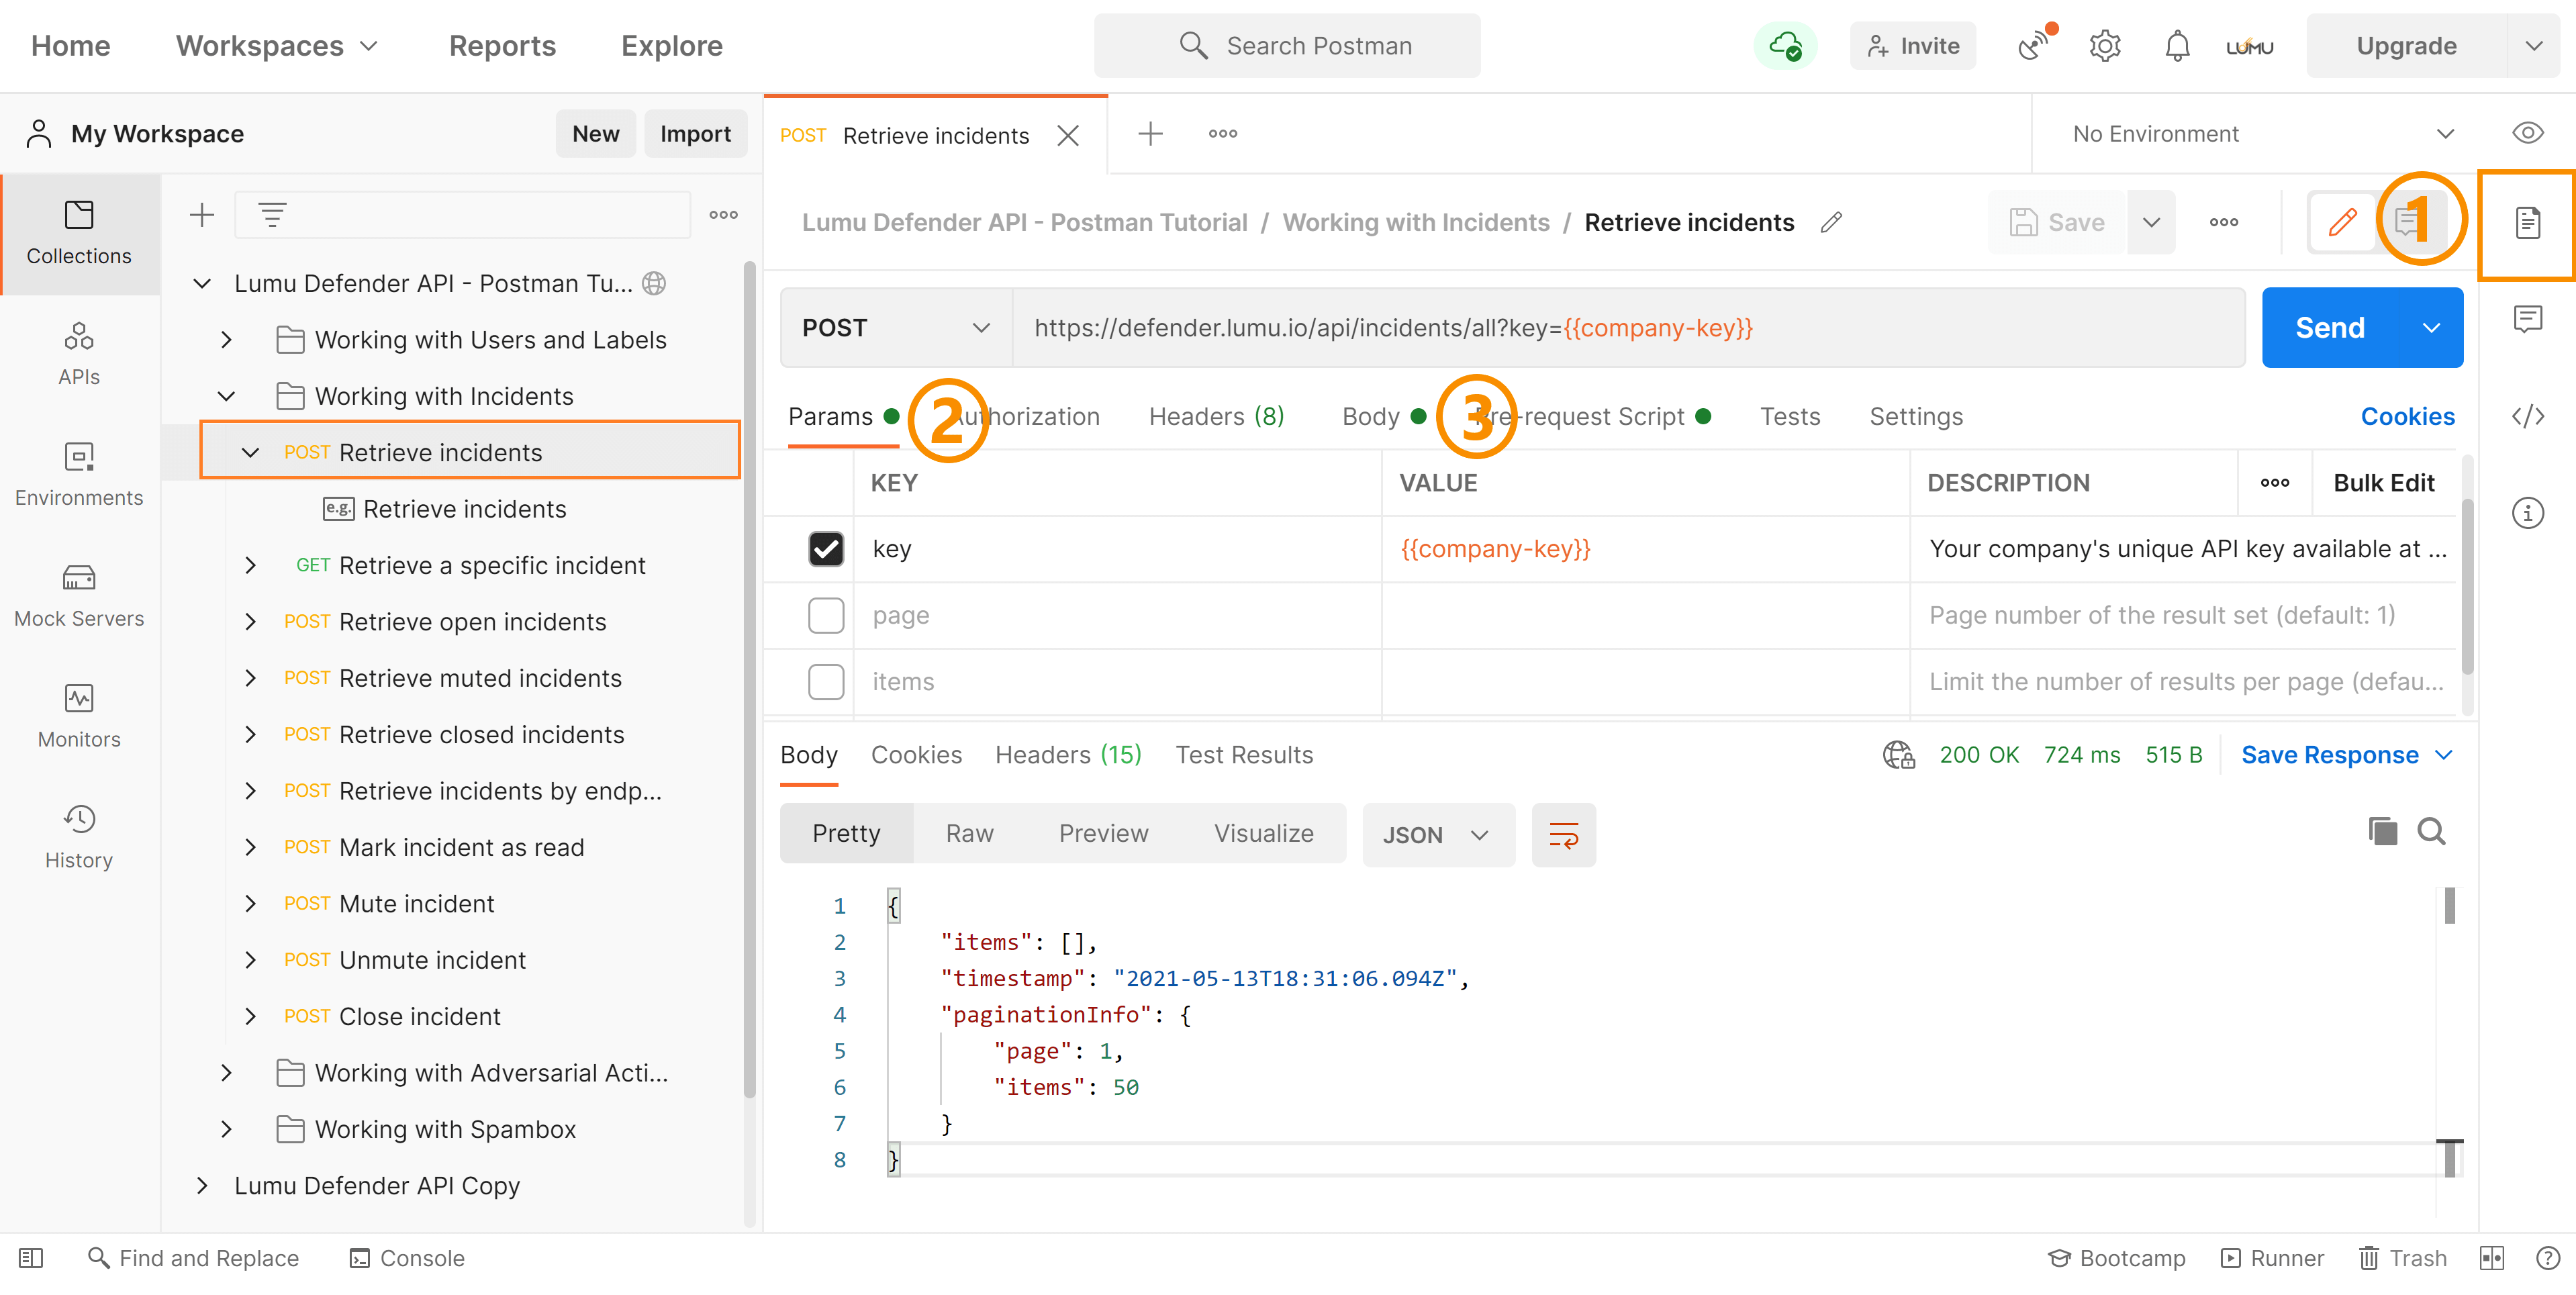Open Postman settings gear
This screenshot has height=1295, width=2576.
pos(2104,45)
